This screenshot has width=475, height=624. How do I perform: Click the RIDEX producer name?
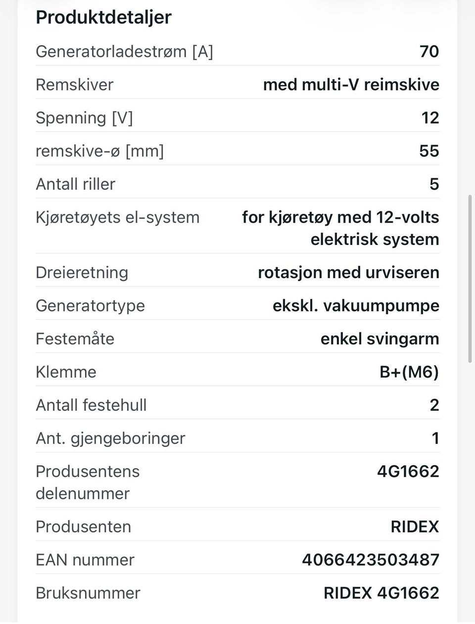(x=415, y=527)
